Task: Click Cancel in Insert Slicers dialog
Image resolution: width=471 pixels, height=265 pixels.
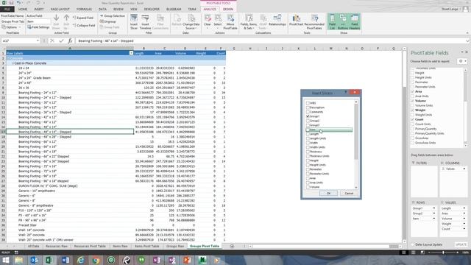Action: [x=349, y=193]
